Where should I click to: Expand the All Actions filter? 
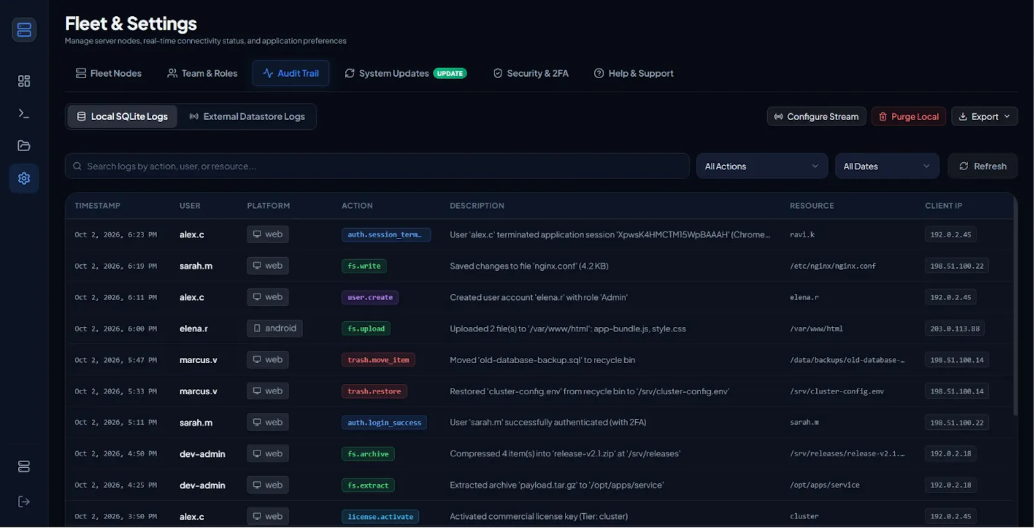762,166
